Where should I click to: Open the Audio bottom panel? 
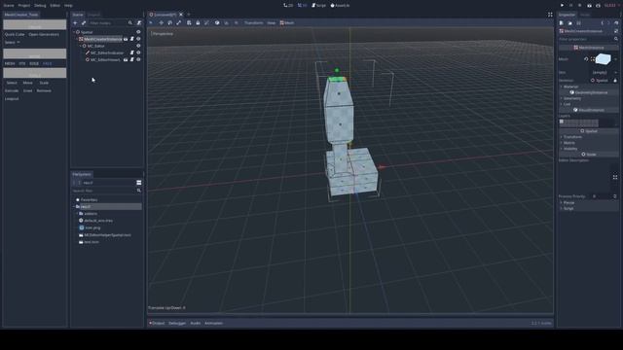tap(195, 324)
